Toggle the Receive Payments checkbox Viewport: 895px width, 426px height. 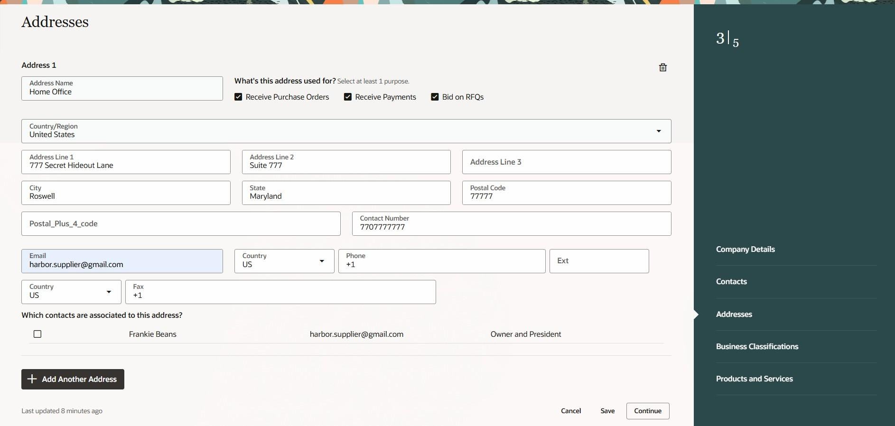pyautogui.click(x=348, y=97)
